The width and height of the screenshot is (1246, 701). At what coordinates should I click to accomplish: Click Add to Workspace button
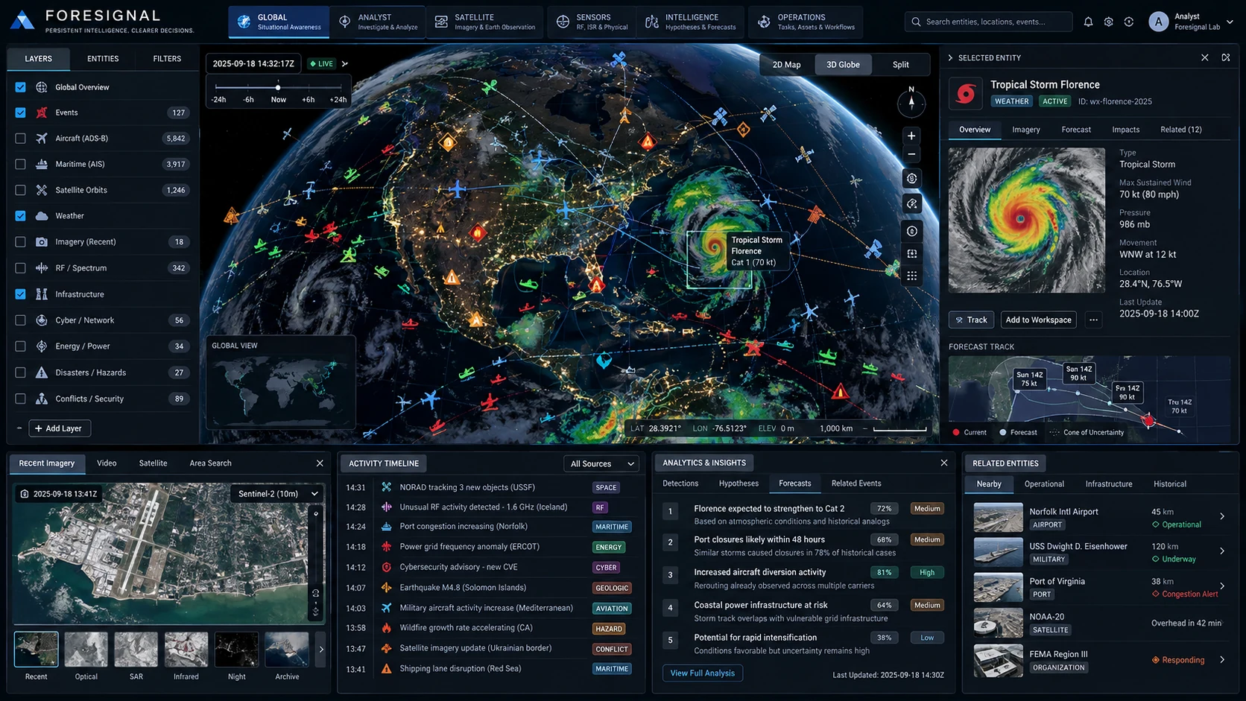click(1038, 320)
